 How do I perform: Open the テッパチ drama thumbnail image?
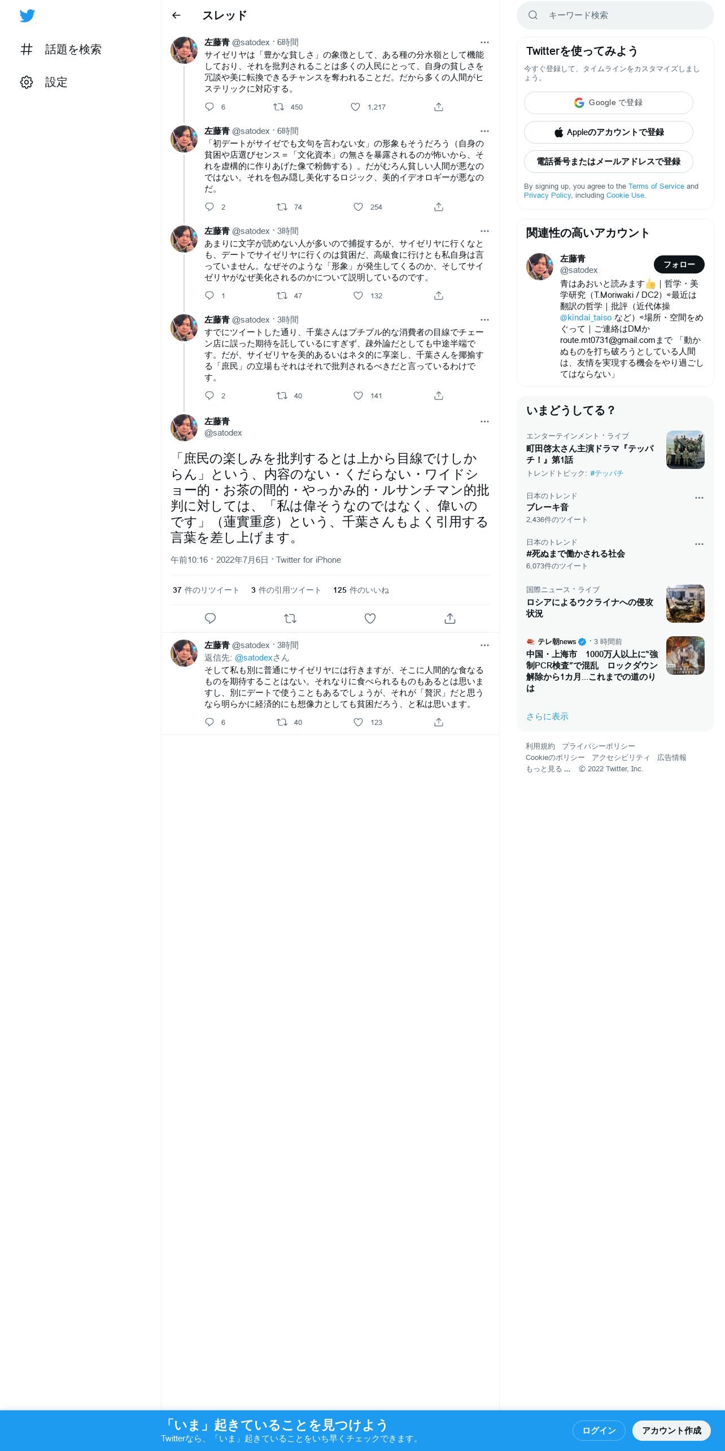tap(685, 450)
